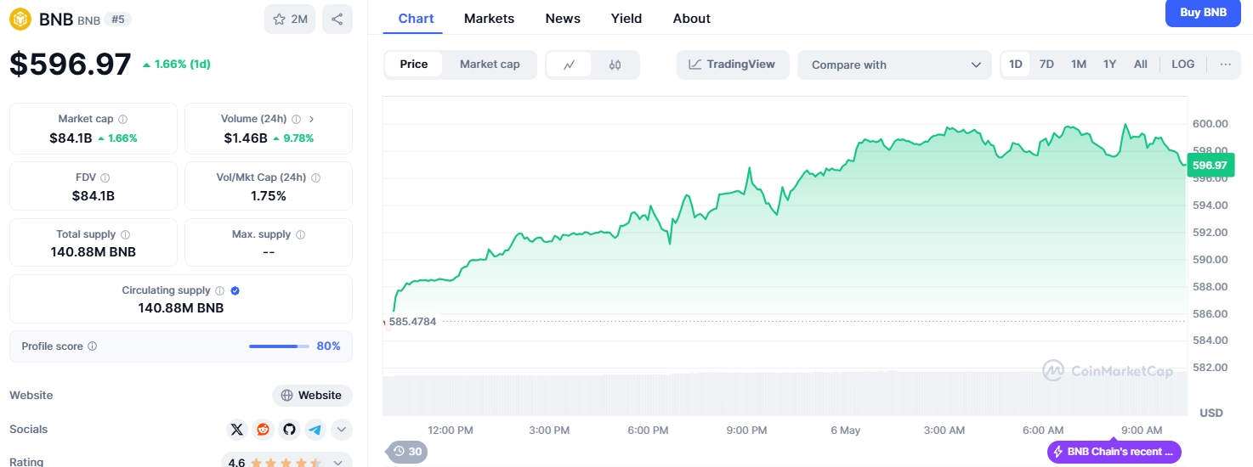Open chart history button labeled 30
The width and height of the screenshot is (1253, 467).
point(406,452)
